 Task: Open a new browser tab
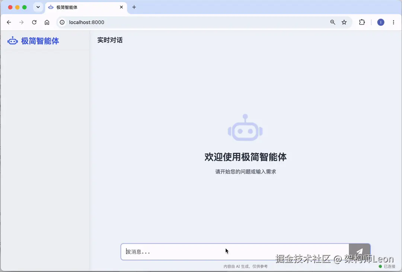[134, 7]
